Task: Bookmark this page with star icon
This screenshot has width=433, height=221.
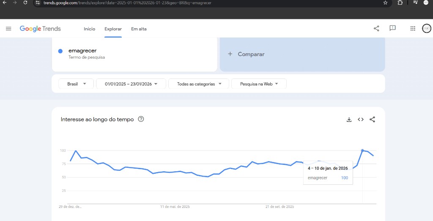Action: (x=385, y=3)
